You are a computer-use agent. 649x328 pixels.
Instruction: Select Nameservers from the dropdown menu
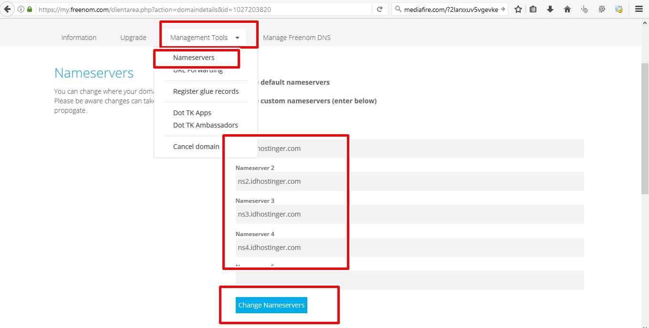tap(194, 58)
